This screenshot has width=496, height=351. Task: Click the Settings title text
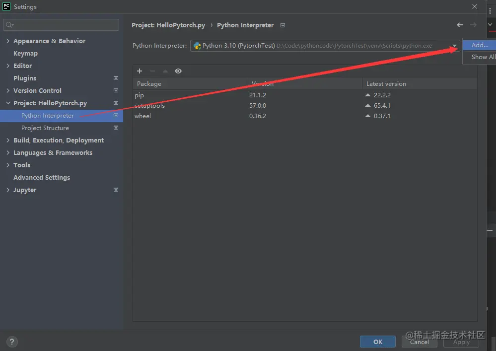25,6
